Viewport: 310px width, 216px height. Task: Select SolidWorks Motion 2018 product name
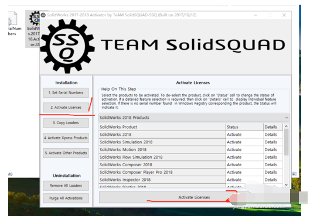coord(162,150)
